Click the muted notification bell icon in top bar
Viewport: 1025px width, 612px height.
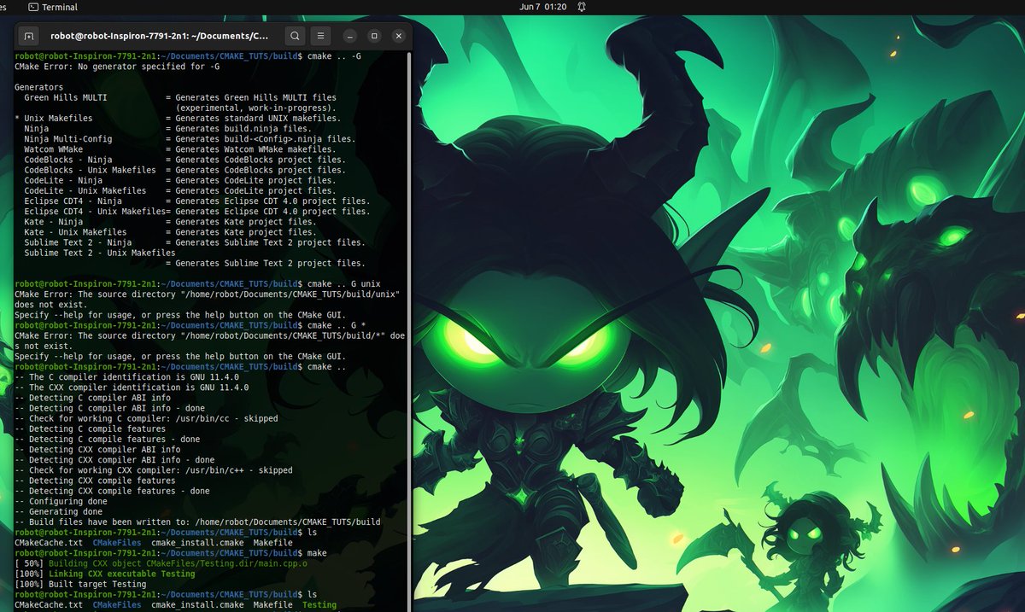(x=582, y=7)
